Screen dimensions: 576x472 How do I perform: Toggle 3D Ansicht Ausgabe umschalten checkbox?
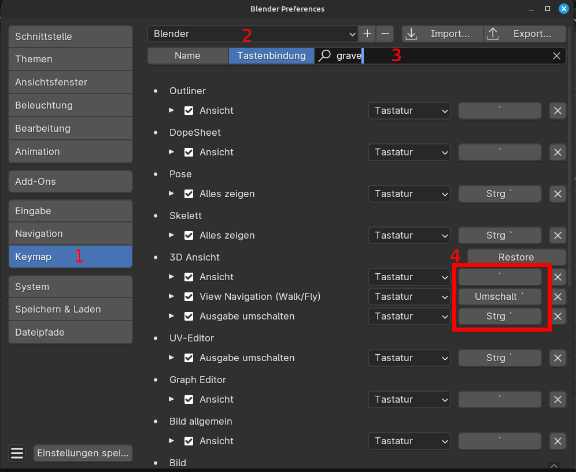click(x=189, y=317)
